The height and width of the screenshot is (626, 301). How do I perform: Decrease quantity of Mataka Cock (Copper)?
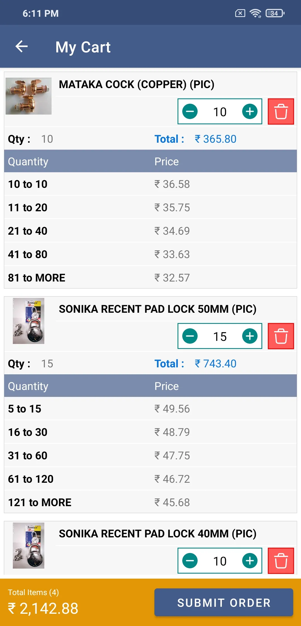click(x=190, y=111)
